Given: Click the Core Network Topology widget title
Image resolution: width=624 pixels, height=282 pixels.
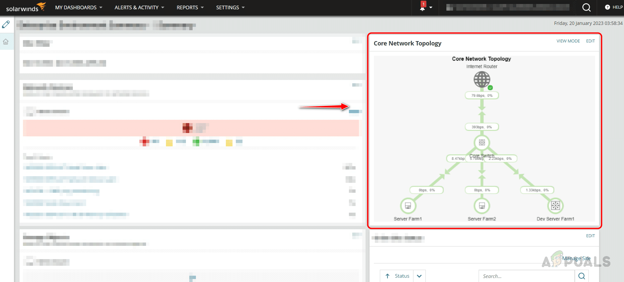Looking at the screenshot, I should coord(407,43).
